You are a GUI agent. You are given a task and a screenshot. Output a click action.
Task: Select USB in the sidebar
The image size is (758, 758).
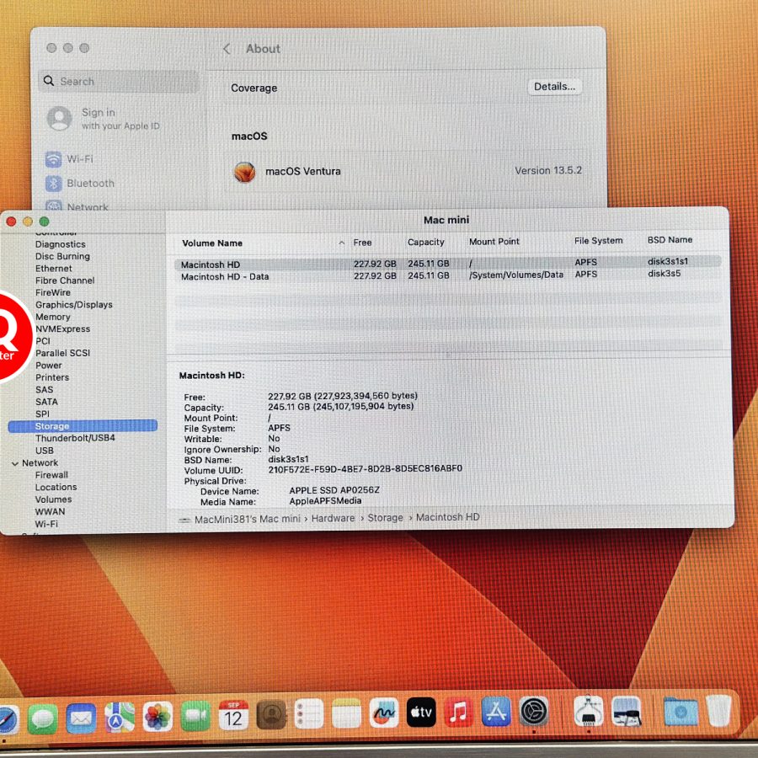45,451
